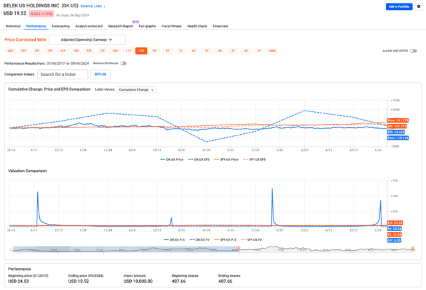Open the settings gear icon
Screen dimensions: 426x290
(419, 7)
